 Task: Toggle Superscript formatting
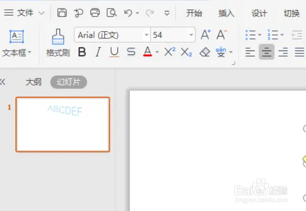170,52
